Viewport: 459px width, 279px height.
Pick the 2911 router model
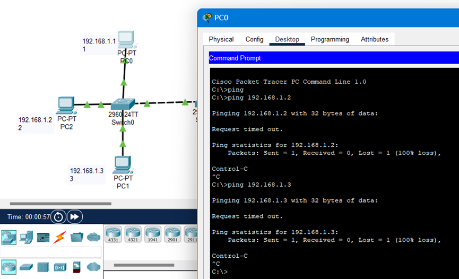pos(191,234)
